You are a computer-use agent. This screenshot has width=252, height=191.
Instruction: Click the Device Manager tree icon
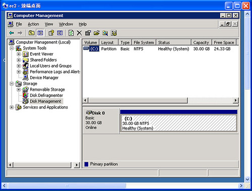point(26,78)
